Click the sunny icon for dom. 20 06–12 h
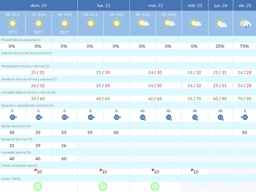Viewport: 256px width, 192px height. click(x=13, y=23)
